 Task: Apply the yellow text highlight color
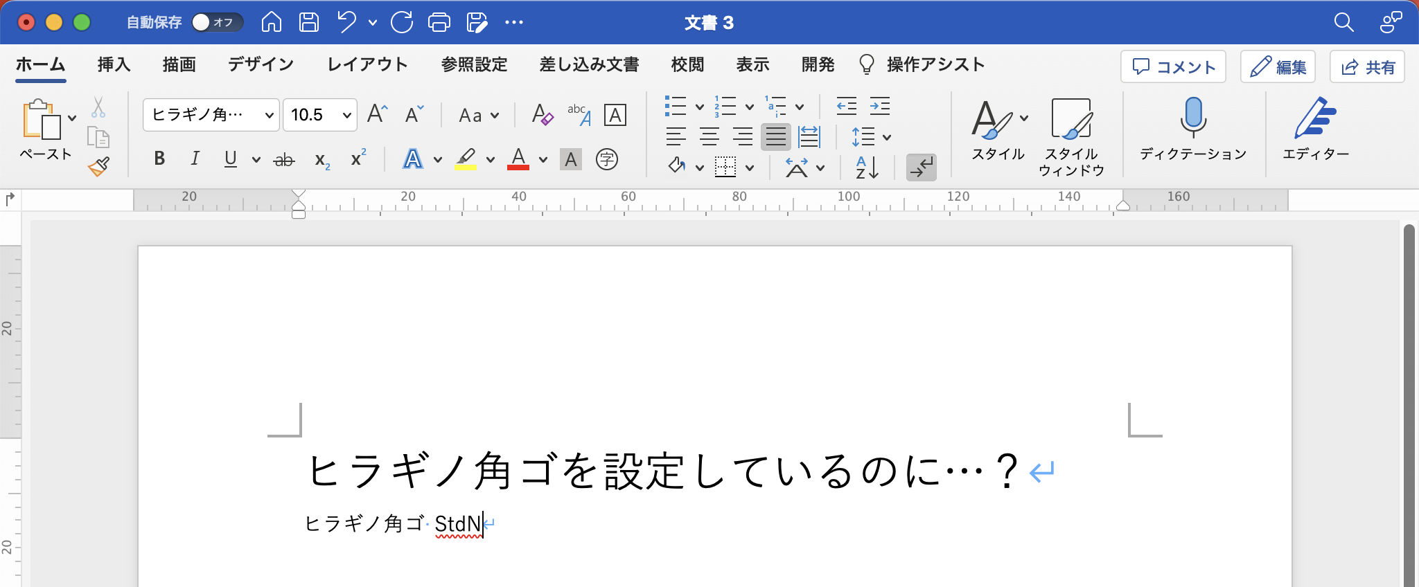(x=466, y=159)
